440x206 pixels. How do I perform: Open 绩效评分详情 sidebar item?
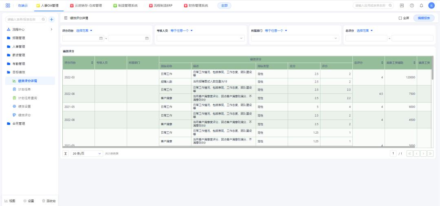point(30,81)
